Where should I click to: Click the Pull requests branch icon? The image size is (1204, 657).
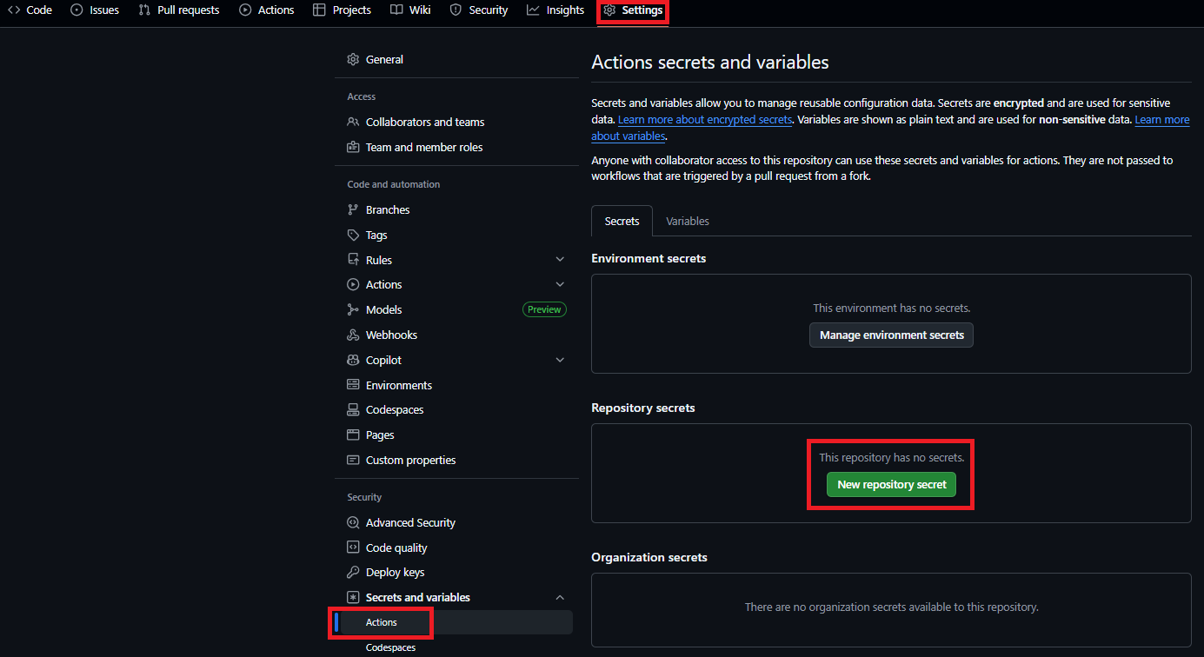[144, 10]
